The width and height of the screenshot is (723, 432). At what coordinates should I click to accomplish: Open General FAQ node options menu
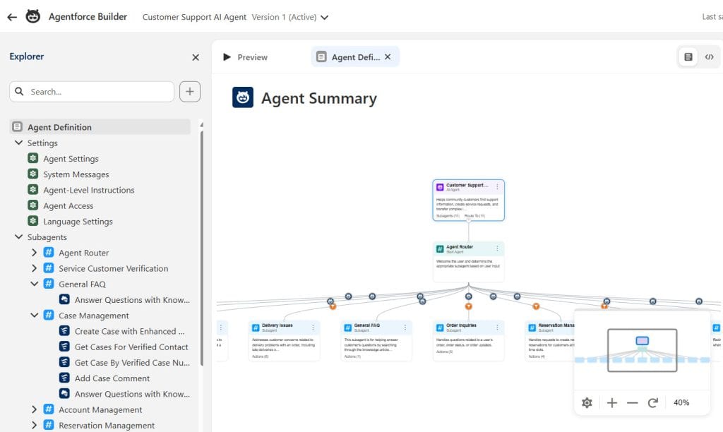(x=405, y=328)
